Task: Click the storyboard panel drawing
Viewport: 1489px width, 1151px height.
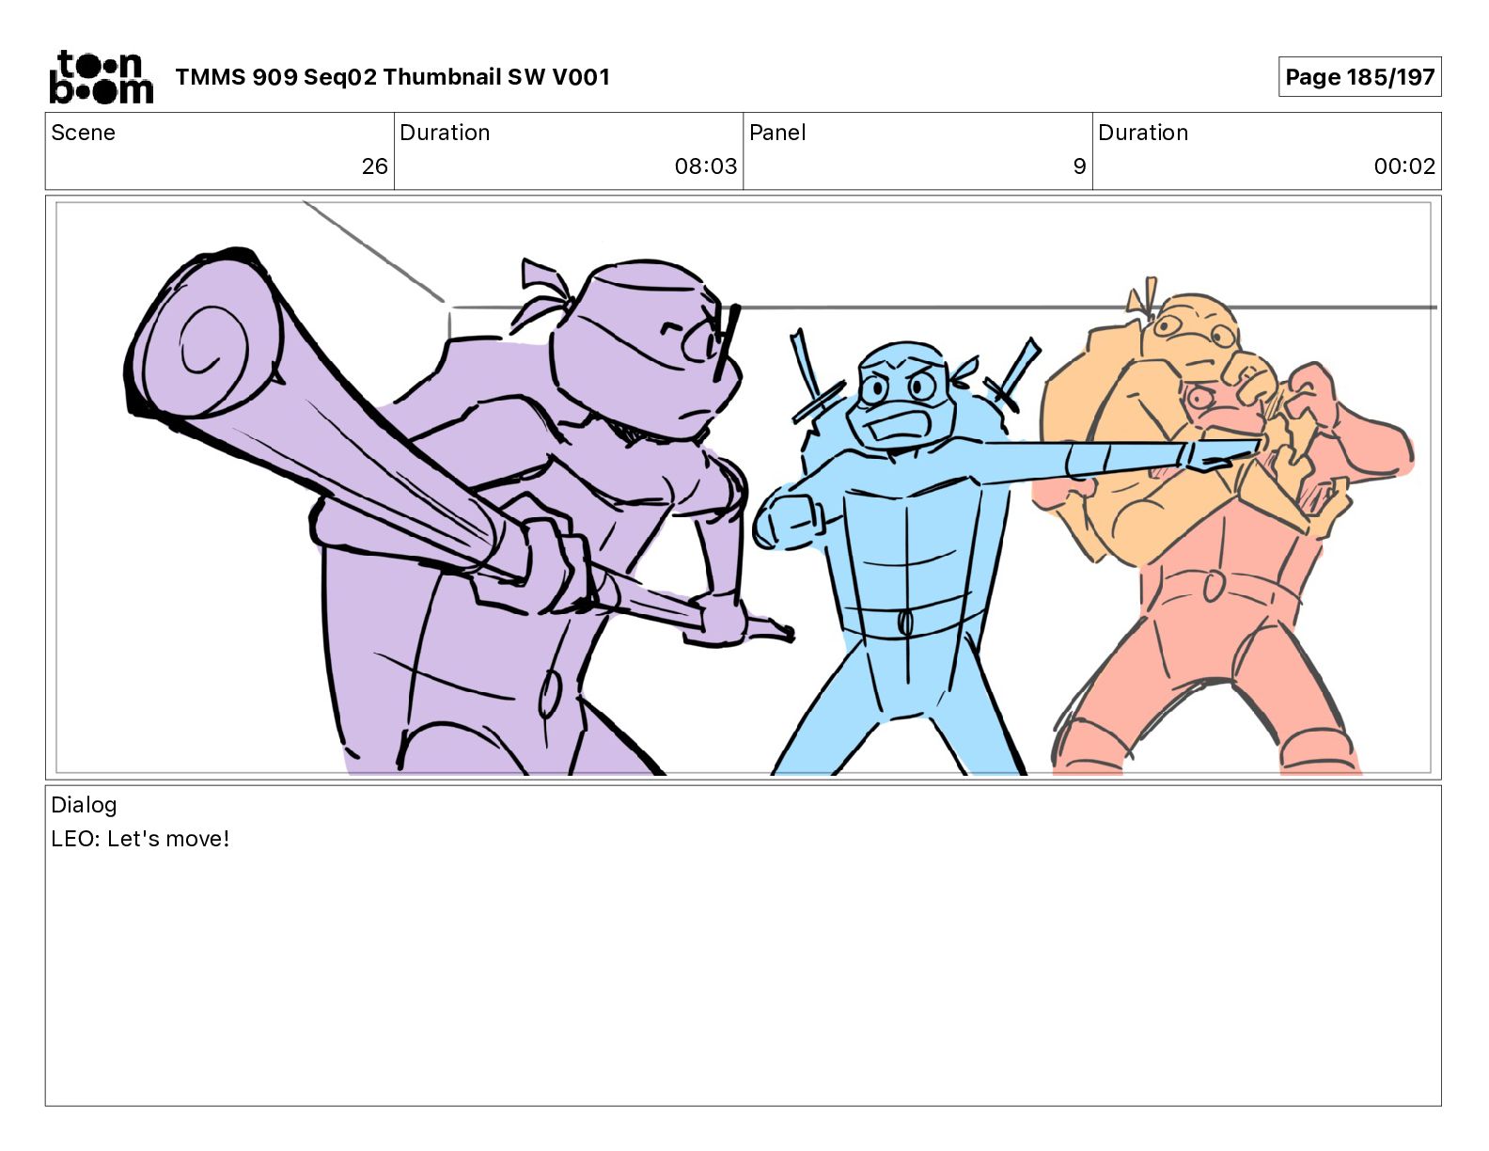Action: [x=744, y=488]
